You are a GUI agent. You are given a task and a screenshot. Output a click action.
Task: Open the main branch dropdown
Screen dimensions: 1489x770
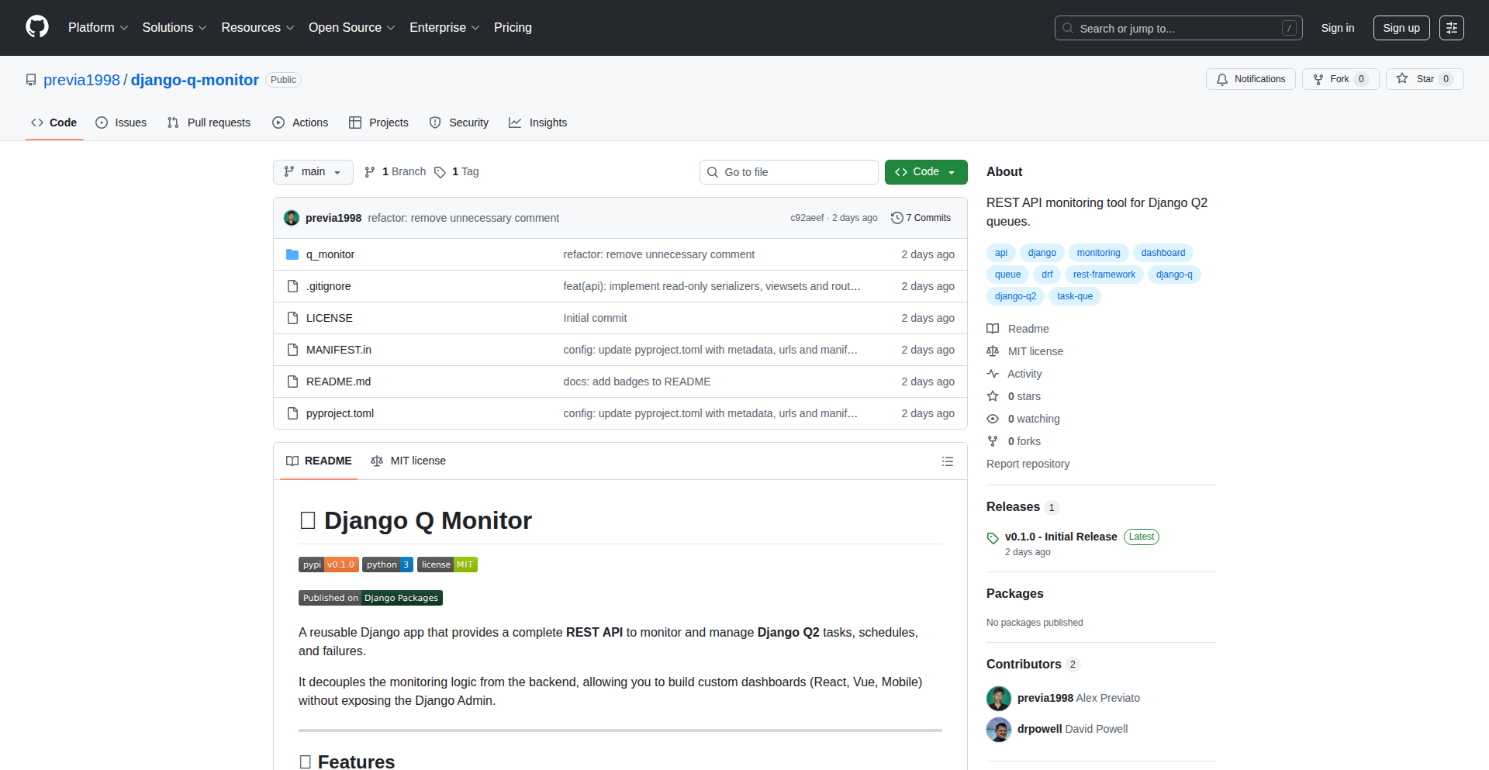[x=313, y=172]
